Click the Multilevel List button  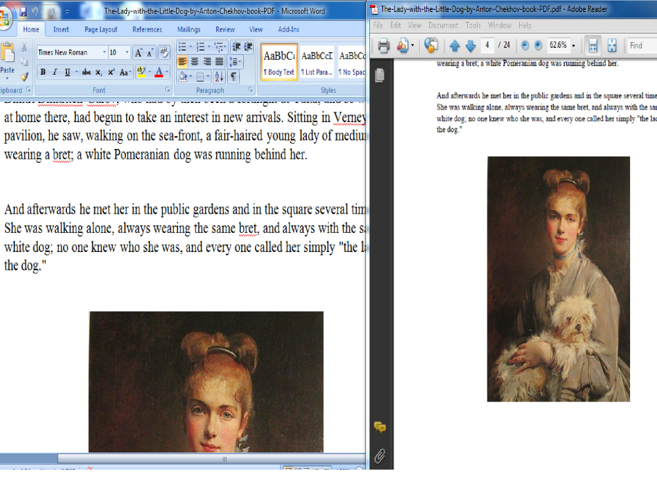click(220, 47)
